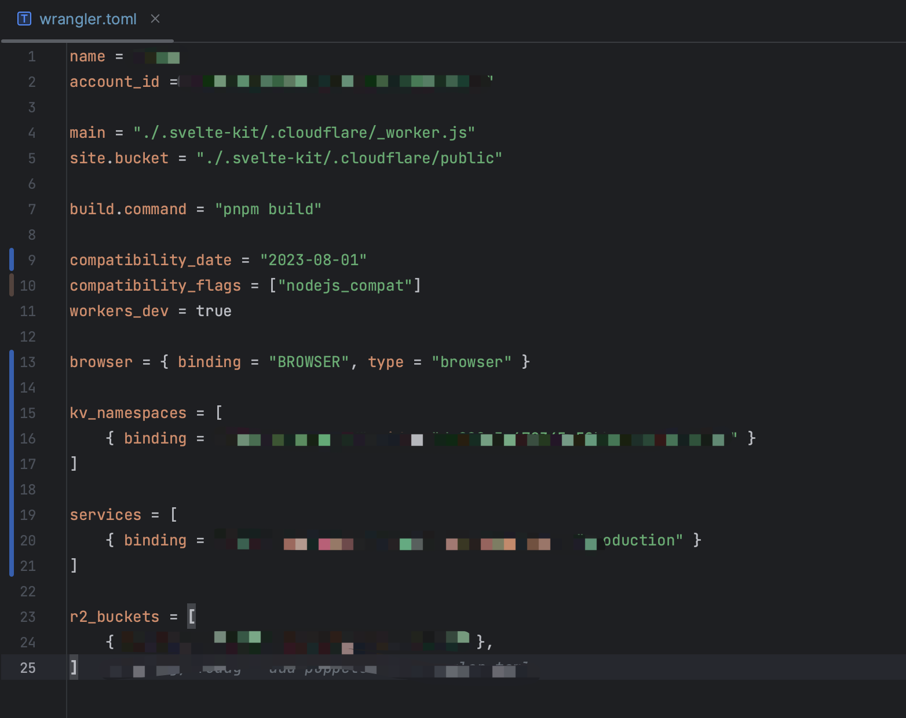This screenshot has width=906, height=718.
Task: Click the nodejs_compat flag text
Action: (346, 285)
